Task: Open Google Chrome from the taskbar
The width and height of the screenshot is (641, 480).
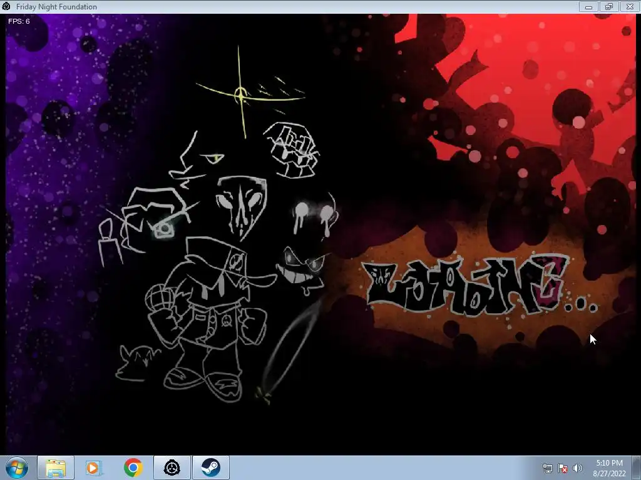Action: pyautogui.click(x=133, y=467)
